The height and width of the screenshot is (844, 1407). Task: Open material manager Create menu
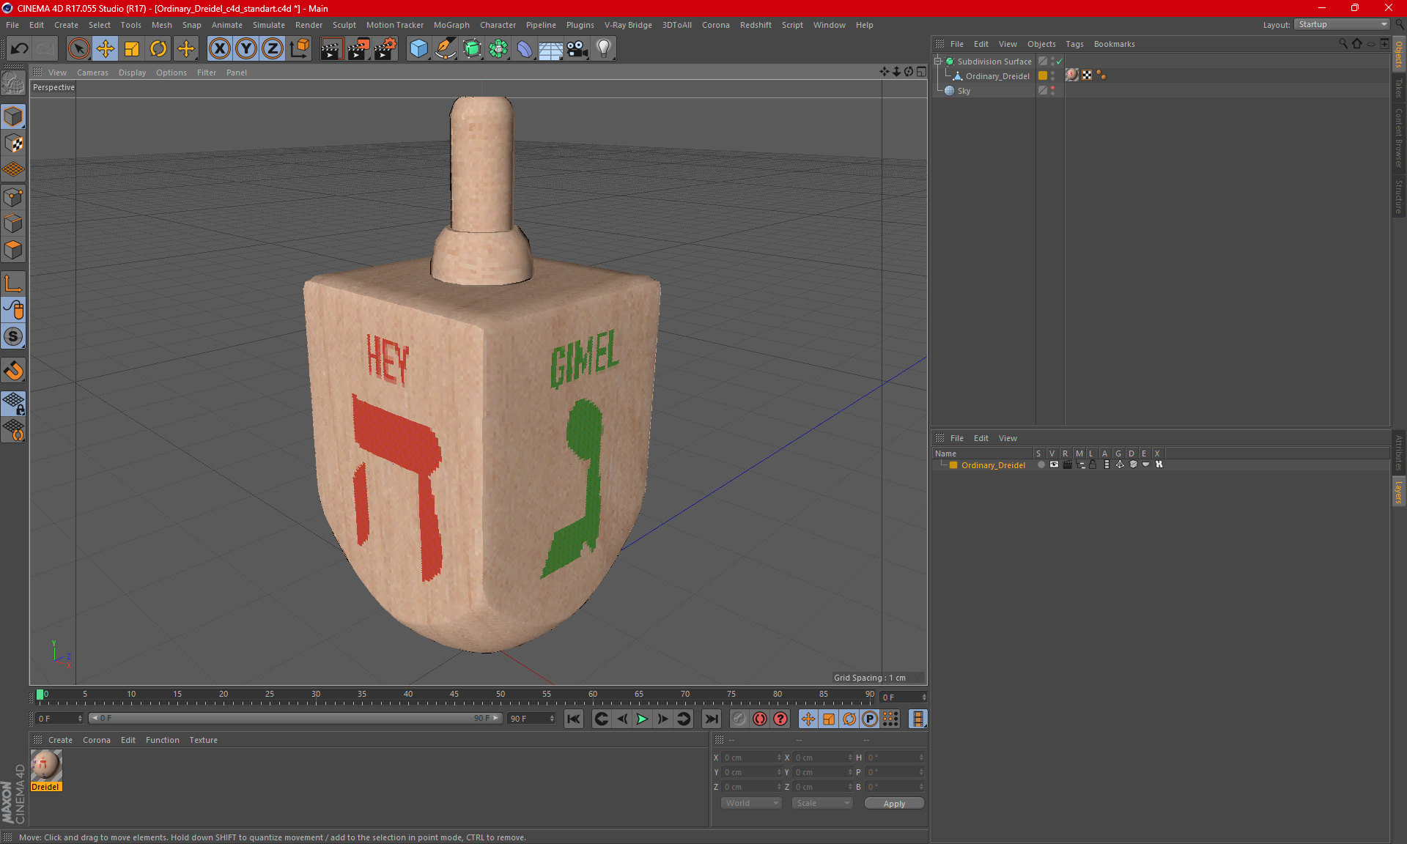60,740
